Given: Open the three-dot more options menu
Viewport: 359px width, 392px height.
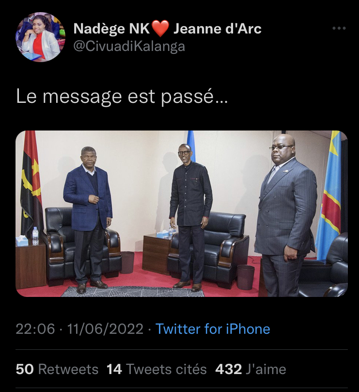Looking at the screenshot, I should (339, 28).
